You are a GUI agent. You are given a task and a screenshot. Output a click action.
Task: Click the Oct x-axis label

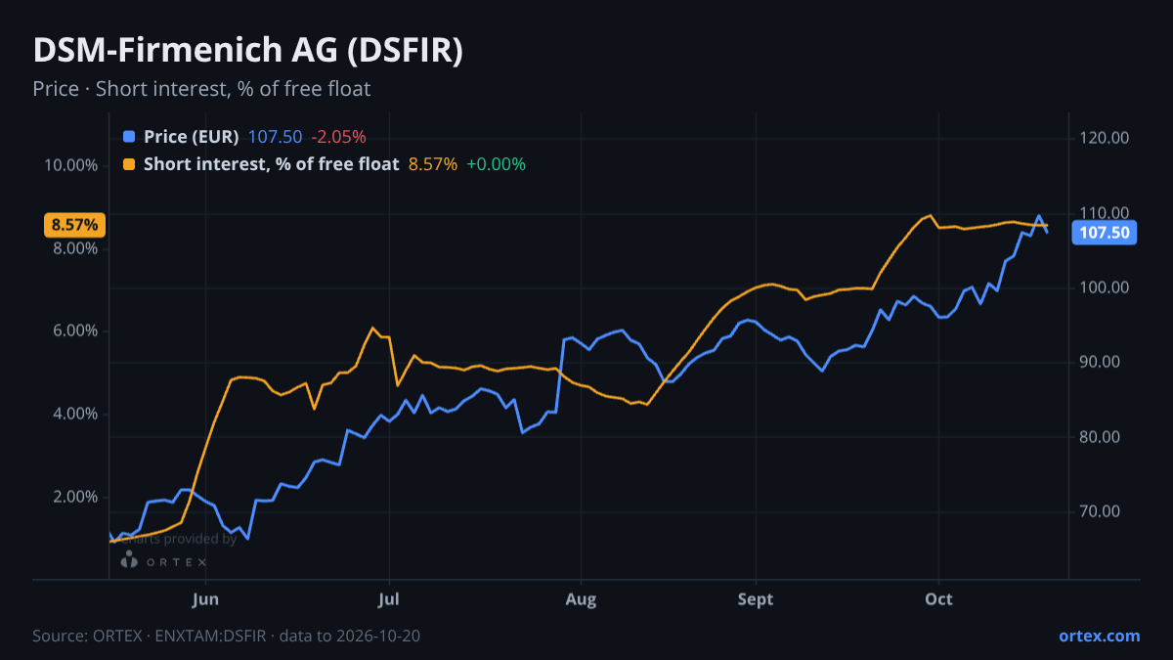[938, 598]
